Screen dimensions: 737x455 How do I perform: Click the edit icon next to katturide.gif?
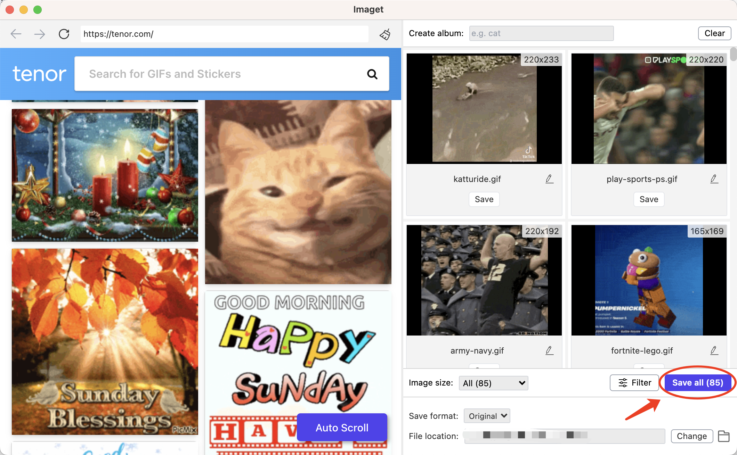[549, 179]
